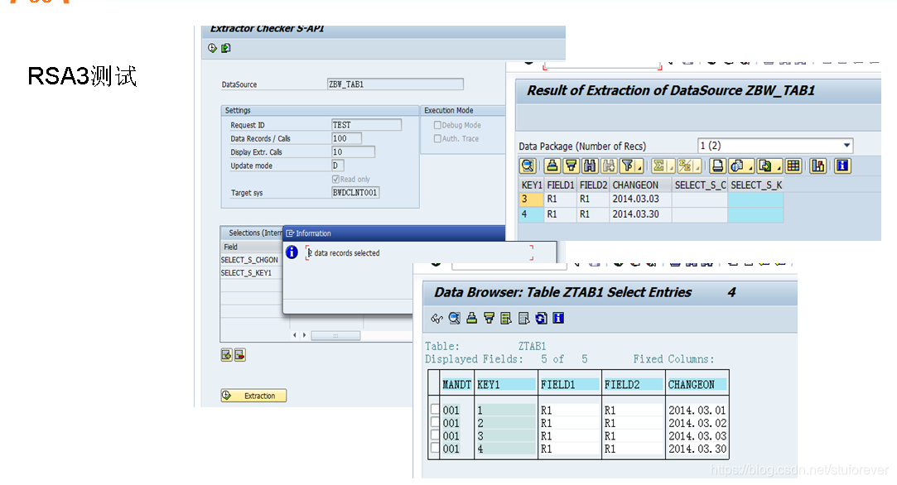Image resolution: width=897 pixels, height=485 pixels.
Task: Click the FIELD1 column header in extraction result
Action: point(560,185)
